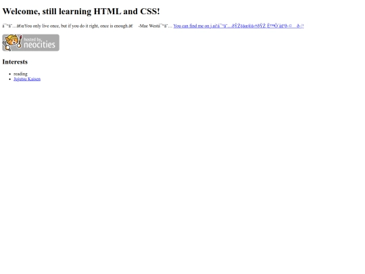Click the 'HTML and CSS!' heading text
Viewport: 365px width, 274px height.
(126, 12)
